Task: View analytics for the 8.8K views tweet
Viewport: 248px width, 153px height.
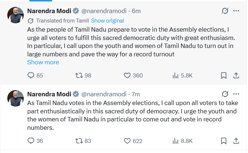Action: click(x=175, y=141)
